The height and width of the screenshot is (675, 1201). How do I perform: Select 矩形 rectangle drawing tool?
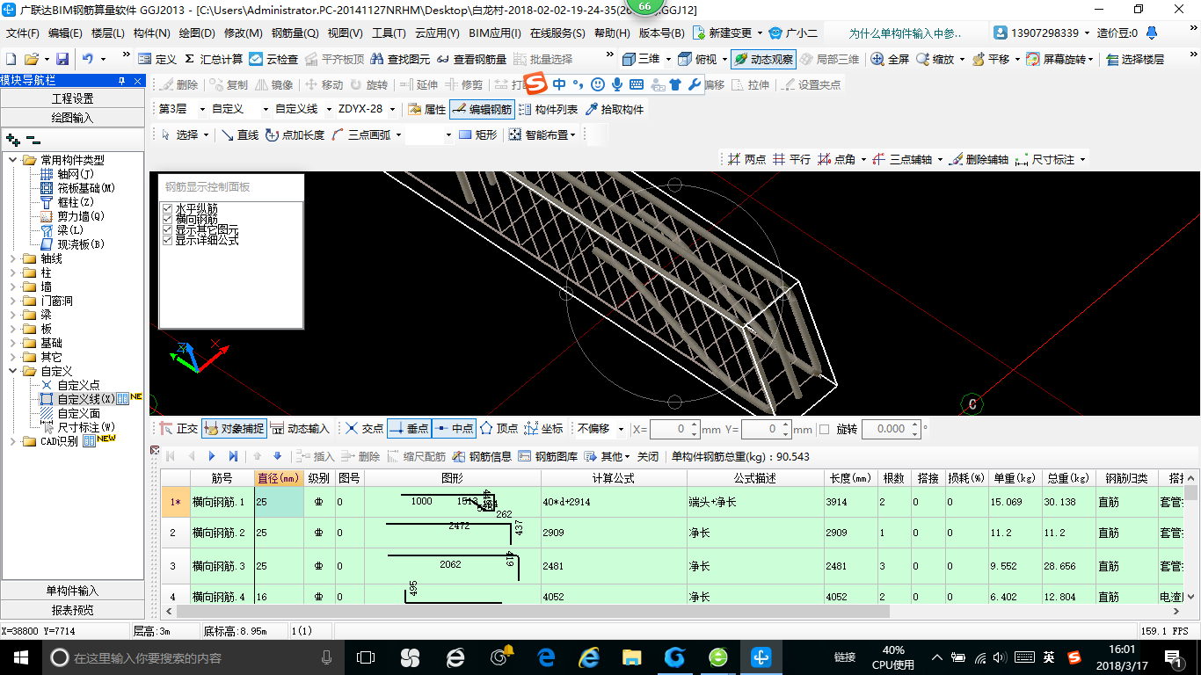(x=478, y=134)
